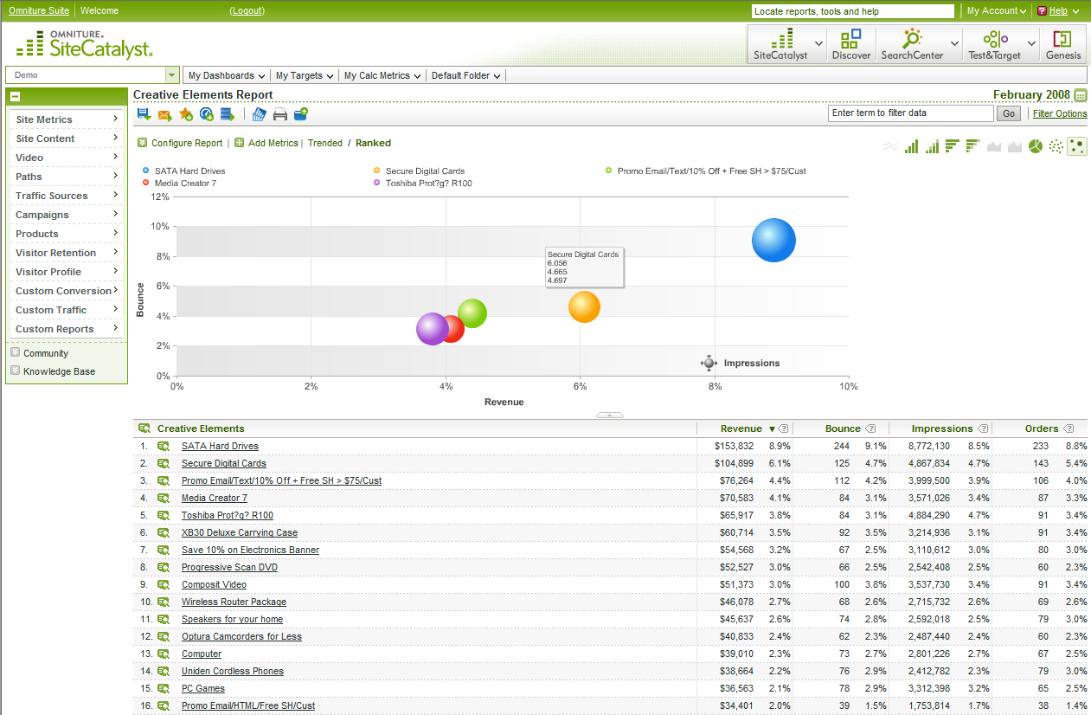
Task: Click the print report icon
Action: (280, 114)
